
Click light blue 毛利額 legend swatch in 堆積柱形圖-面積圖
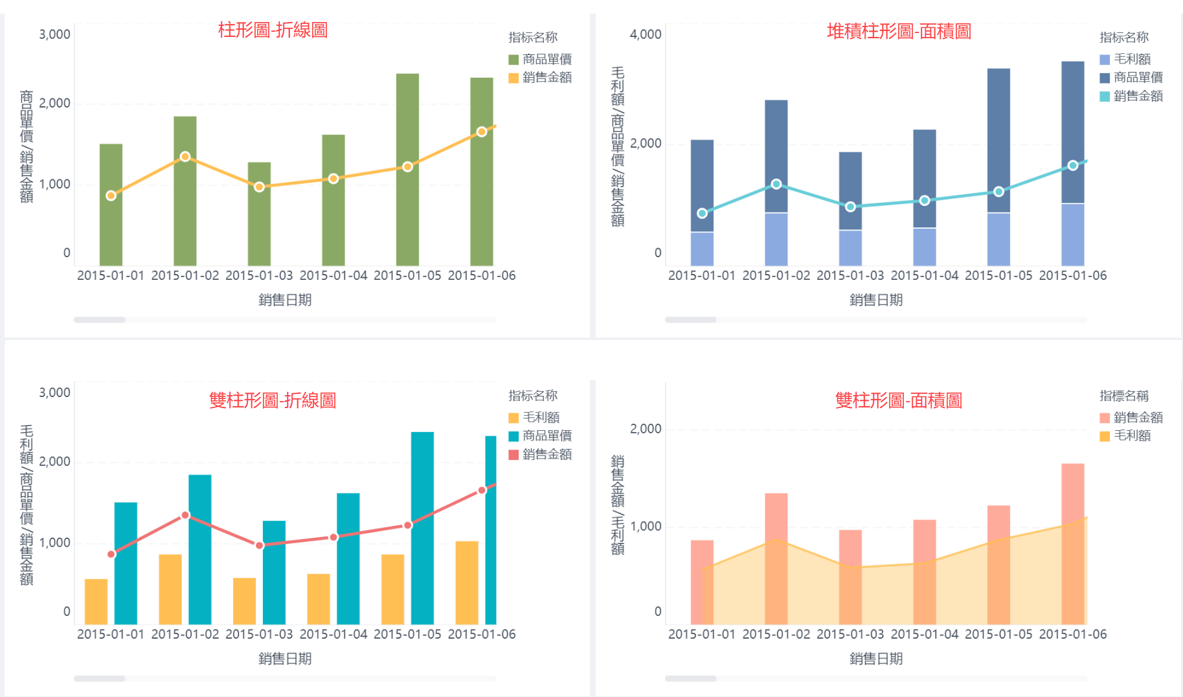click(x=1105, y=60)
